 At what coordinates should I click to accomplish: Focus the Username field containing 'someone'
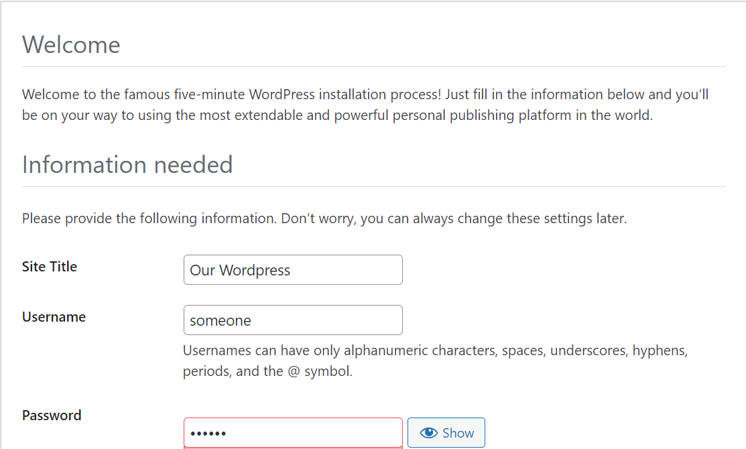pos(293,320)
